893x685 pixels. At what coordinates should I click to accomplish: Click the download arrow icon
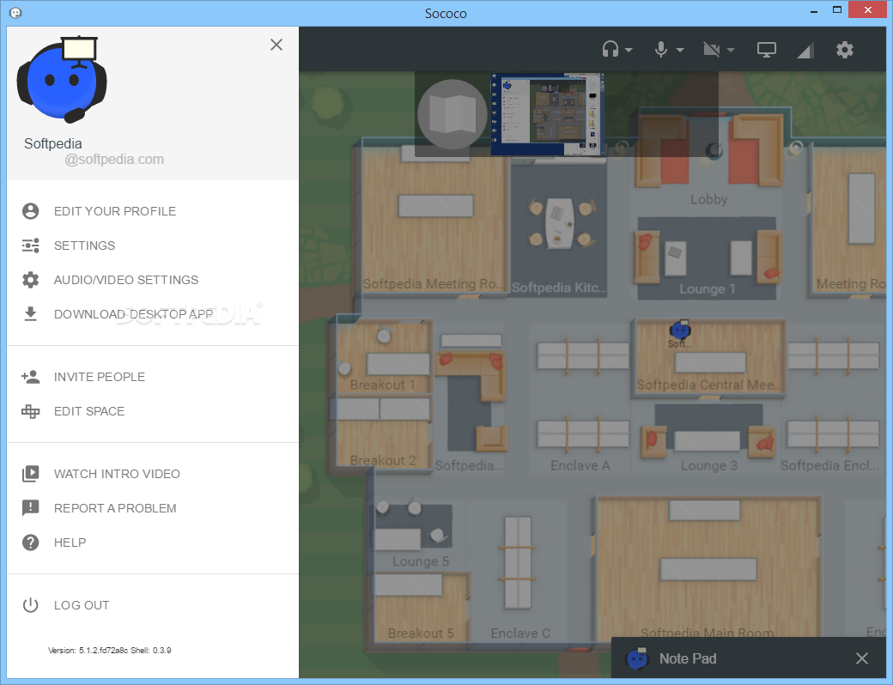pos(31,314)
